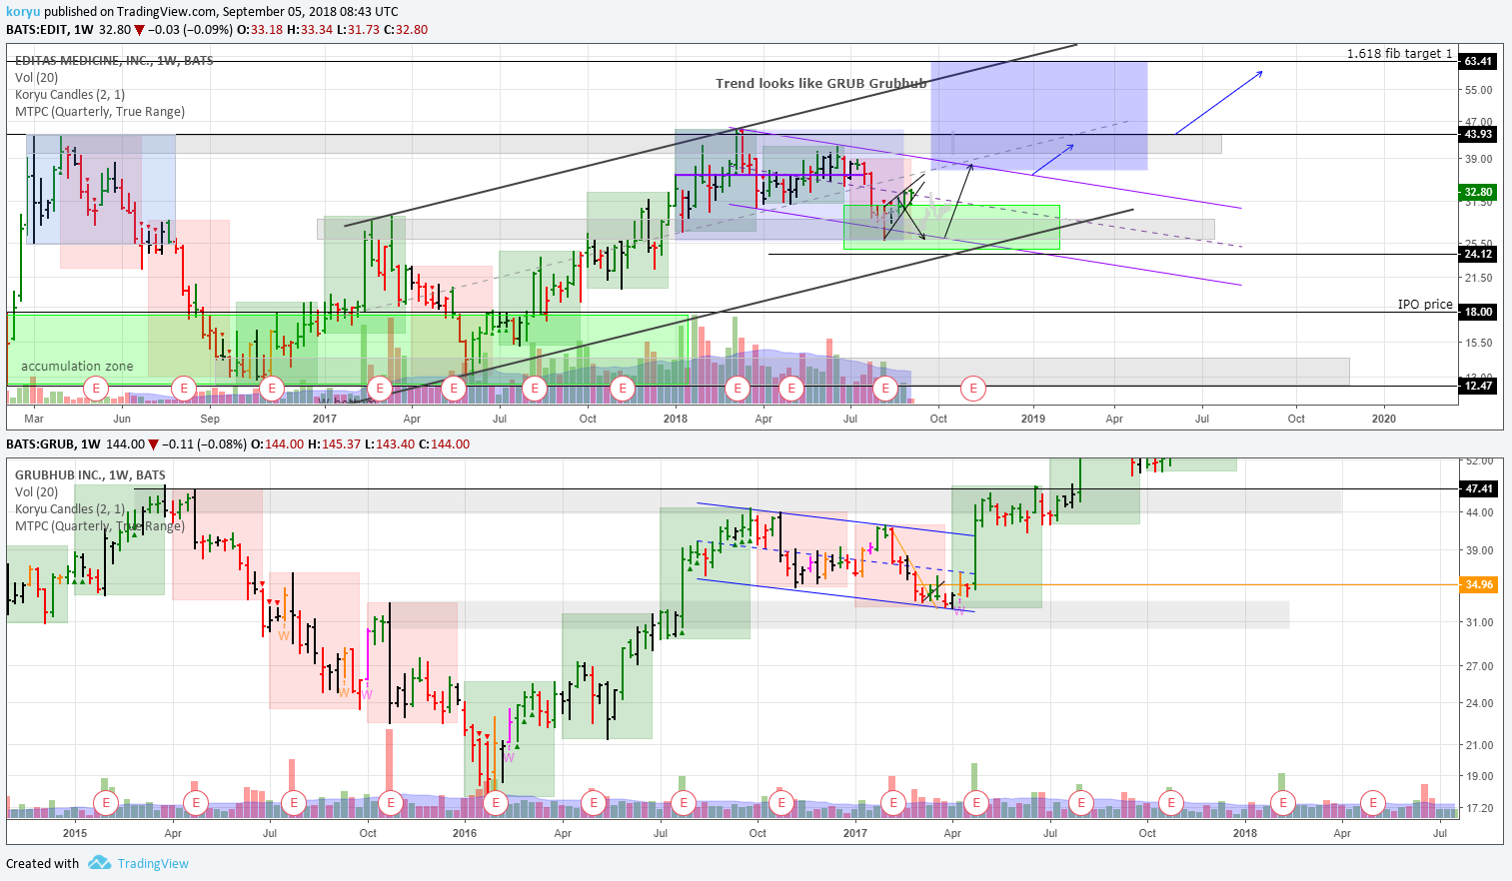
Task: Click the 21.50 tick on EDIT price axis
Action: tap(1478, 278)
